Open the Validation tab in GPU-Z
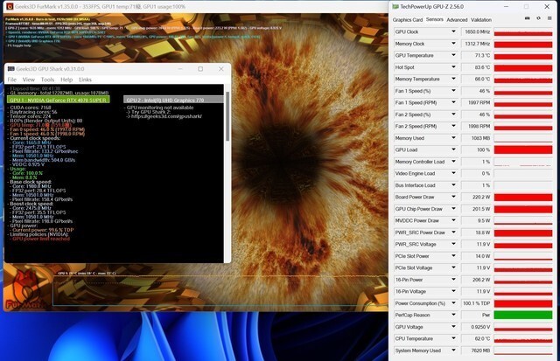The image size is (560, 361). click(481, 19)
